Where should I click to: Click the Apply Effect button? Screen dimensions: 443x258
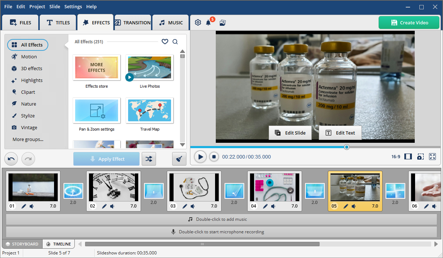click(x=106, y=159)
